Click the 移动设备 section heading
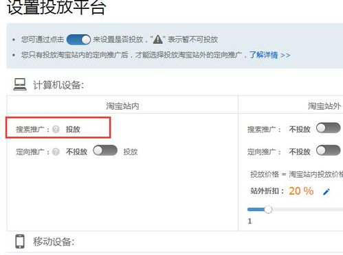343x255 pixels. pos(54,241)
